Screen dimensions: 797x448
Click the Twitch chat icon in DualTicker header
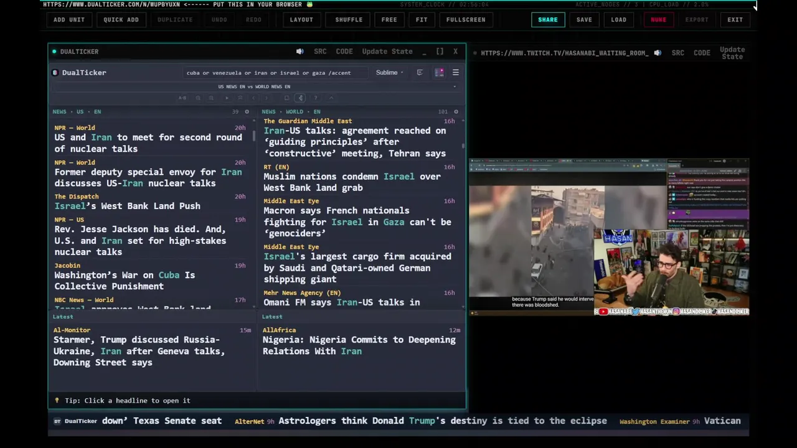420,72
